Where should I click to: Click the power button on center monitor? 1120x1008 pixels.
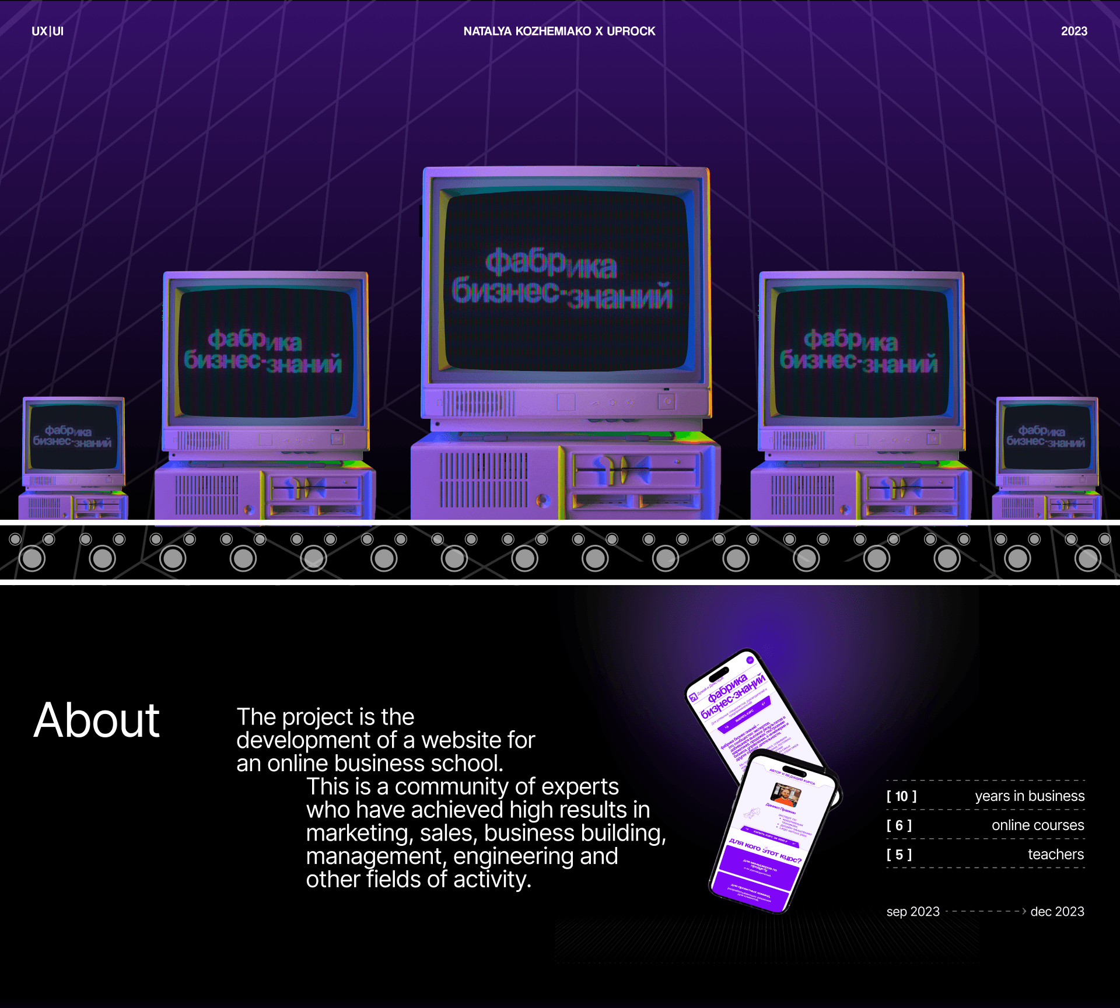coord(667,401)
